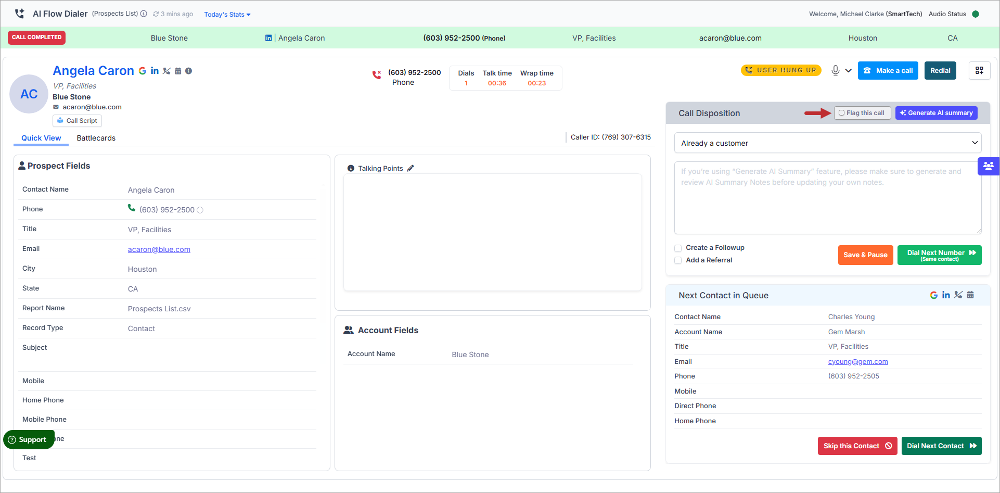The height and width of the screenshot is (493, 1000).
Task: Click the Skip this Contact button
Action: (x=857, y=446)
